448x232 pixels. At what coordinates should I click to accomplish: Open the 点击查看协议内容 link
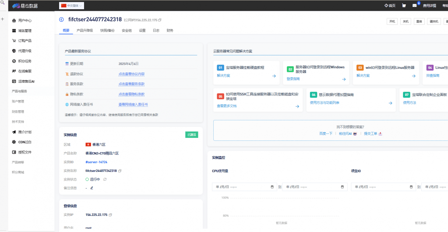(x=131, y=74)
